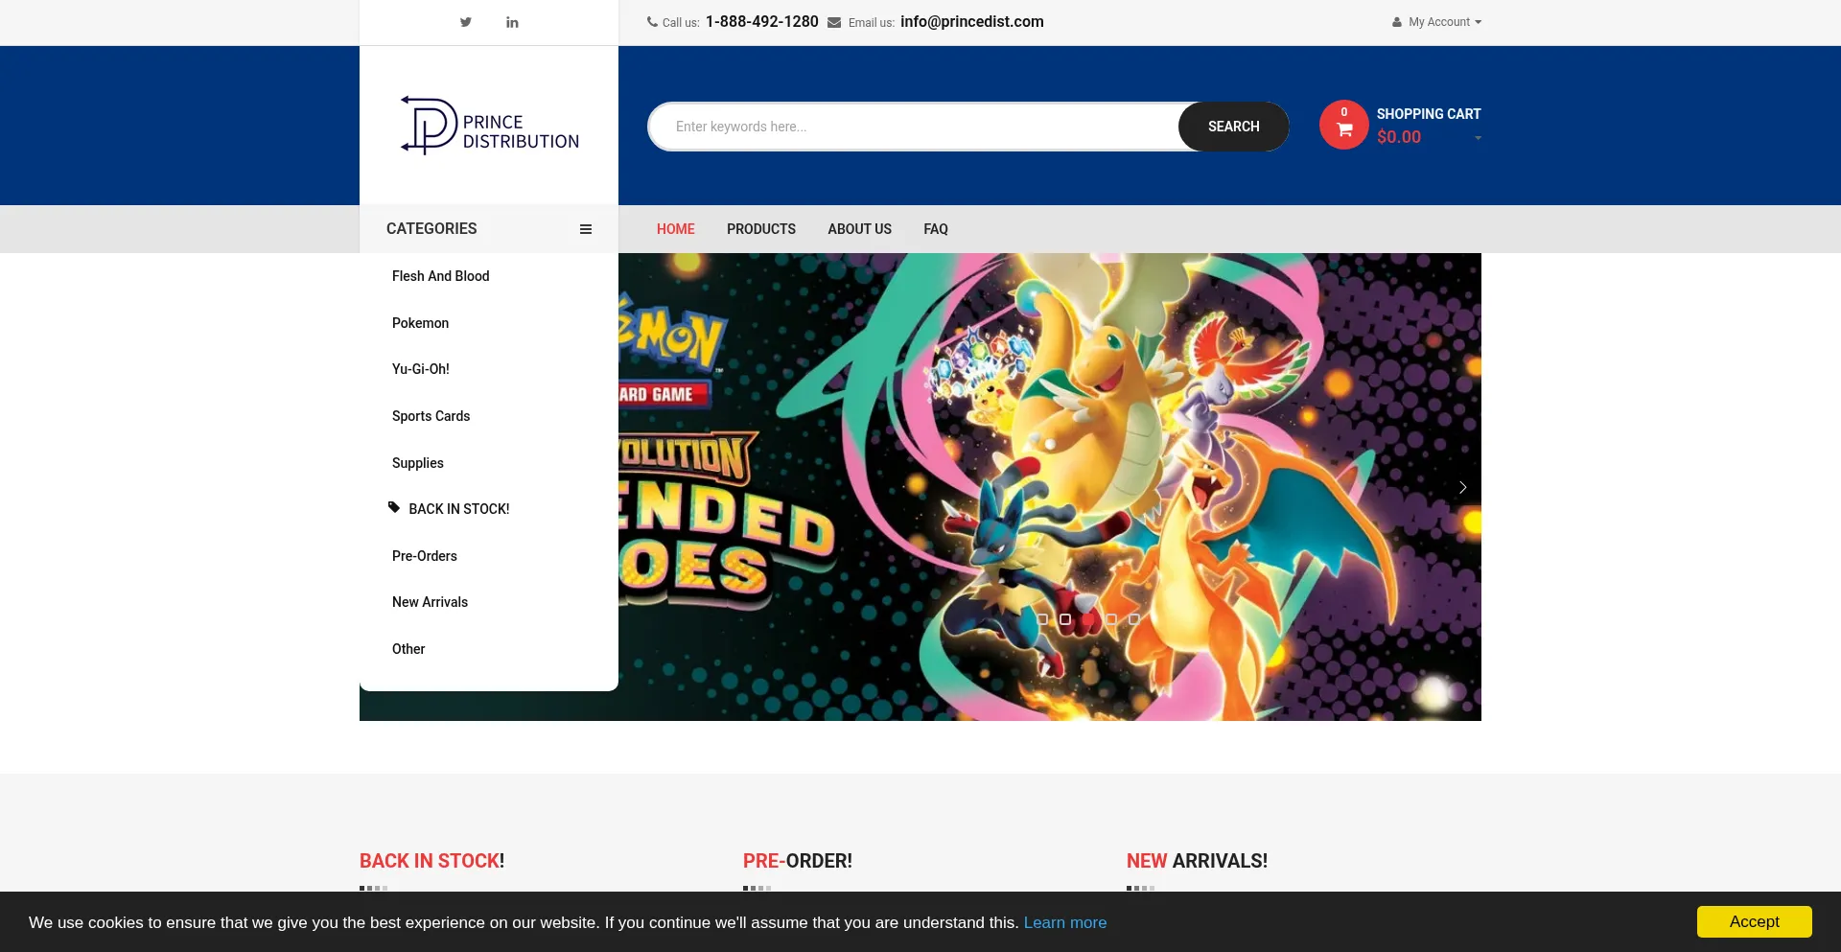Open the My Account dropdown
The image size is (1841, 952).
click(x=1445, y=22)
